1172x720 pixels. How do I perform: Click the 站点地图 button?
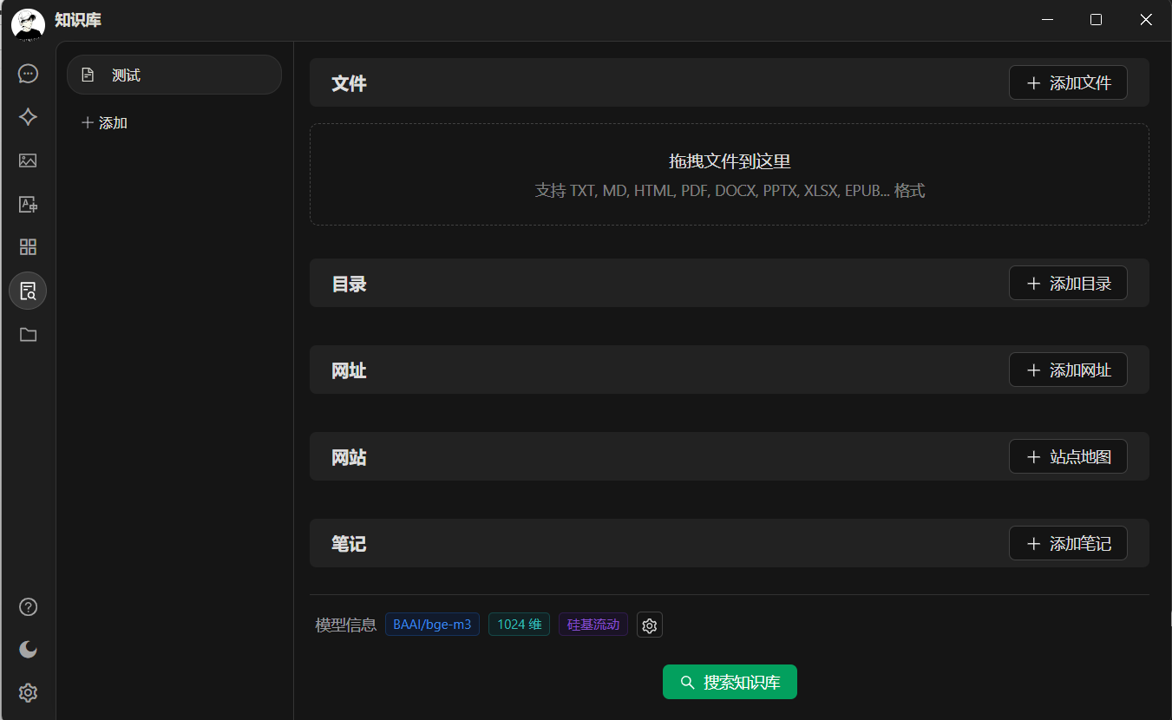click(x=1068, y=457)
